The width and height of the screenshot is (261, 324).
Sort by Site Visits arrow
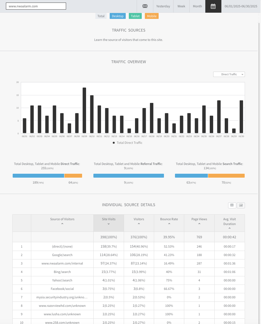pyautogui.click(x=109, y=224)
